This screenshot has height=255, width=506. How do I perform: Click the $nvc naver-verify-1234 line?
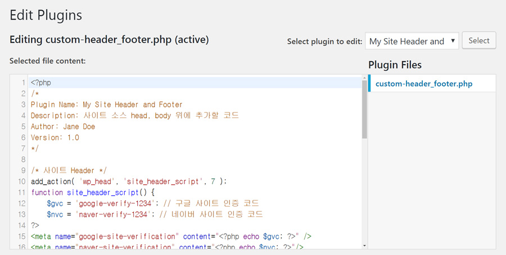point(155,215)
